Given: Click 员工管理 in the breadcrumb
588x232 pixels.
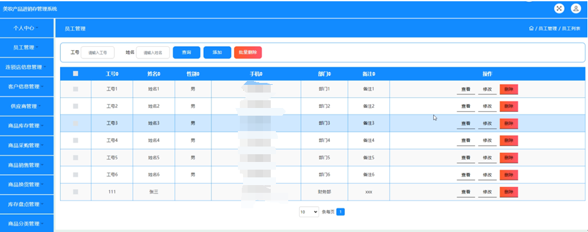Looking at the screenshot, I should click(547, 28).
